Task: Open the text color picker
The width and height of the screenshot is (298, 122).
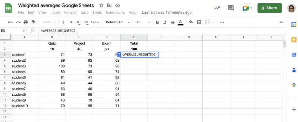Action: pyautogui.click(x=180, y=22)
